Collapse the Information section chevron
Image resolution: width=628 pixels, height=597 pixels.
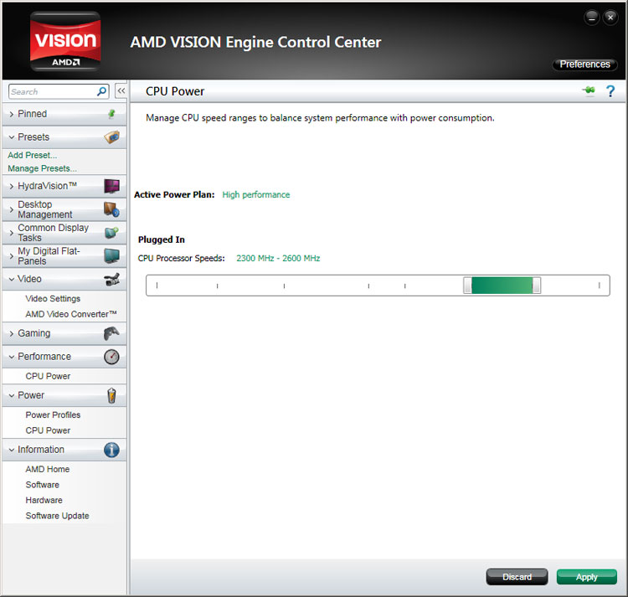tap(11, 450)
